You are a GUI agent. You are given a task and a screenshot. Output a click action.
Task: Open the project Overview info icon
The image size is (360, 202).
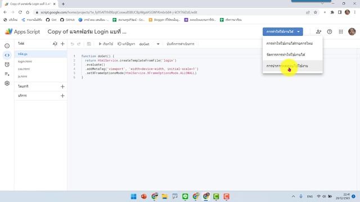(x=7, y=46)
